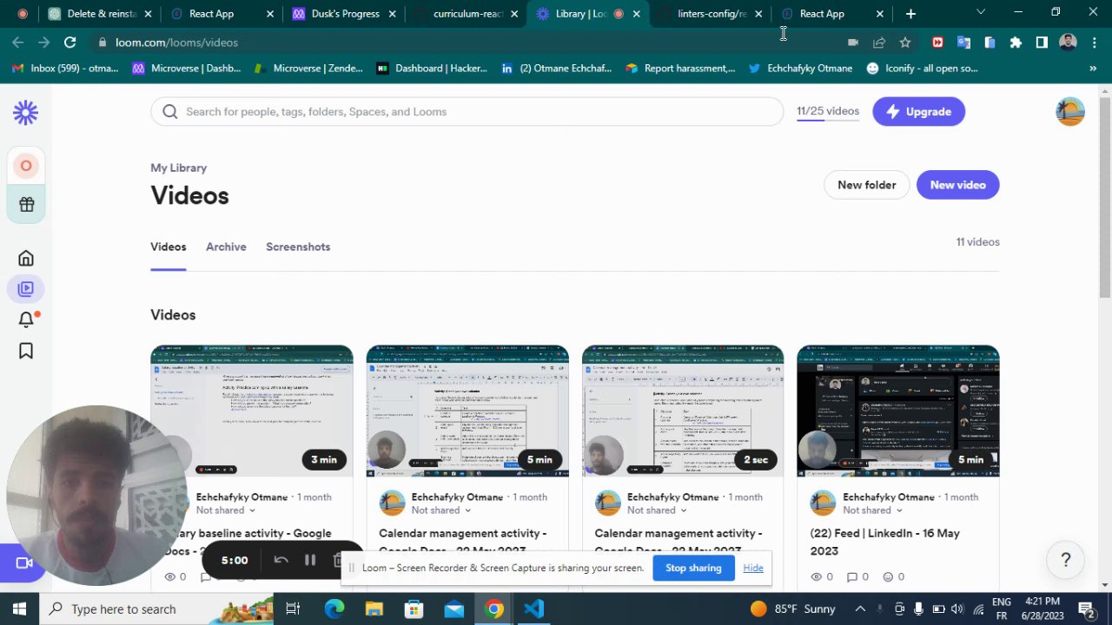Switch to the Videos tab
Viewport: 1112px width, 625px height.
click(169, 247)
